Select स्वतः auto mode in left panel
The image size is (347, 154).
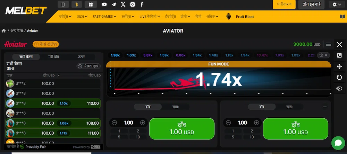(x=176, y=107)
